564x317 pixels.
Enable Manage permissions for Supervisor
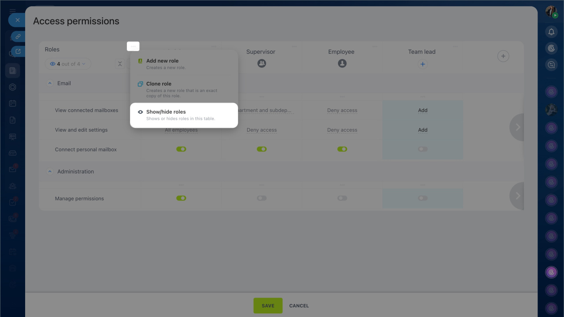tap(262, 198)
